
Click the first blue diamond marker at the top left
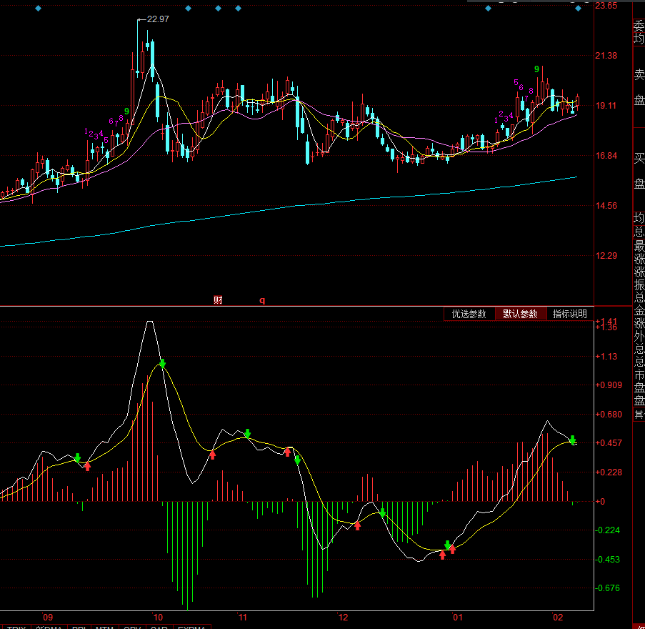click(x=39, y=9)
